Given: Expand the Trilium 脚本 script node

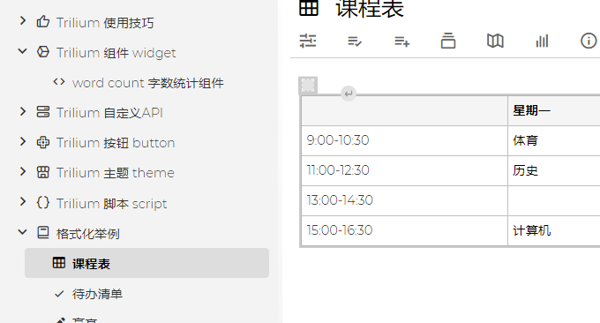Looking at the screenshot, I should pos(23,202).
